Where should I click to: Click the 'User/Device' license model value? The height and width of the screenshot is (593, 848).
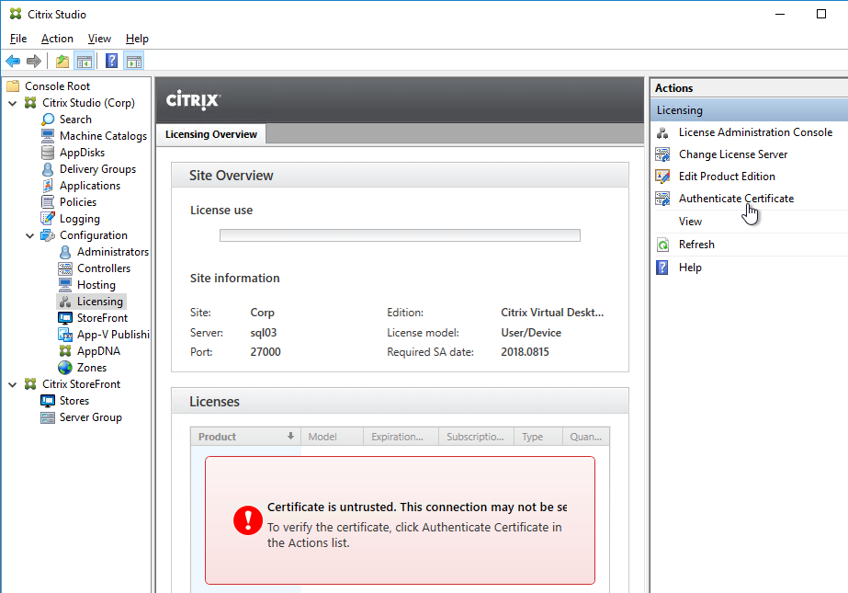point(531,333)
